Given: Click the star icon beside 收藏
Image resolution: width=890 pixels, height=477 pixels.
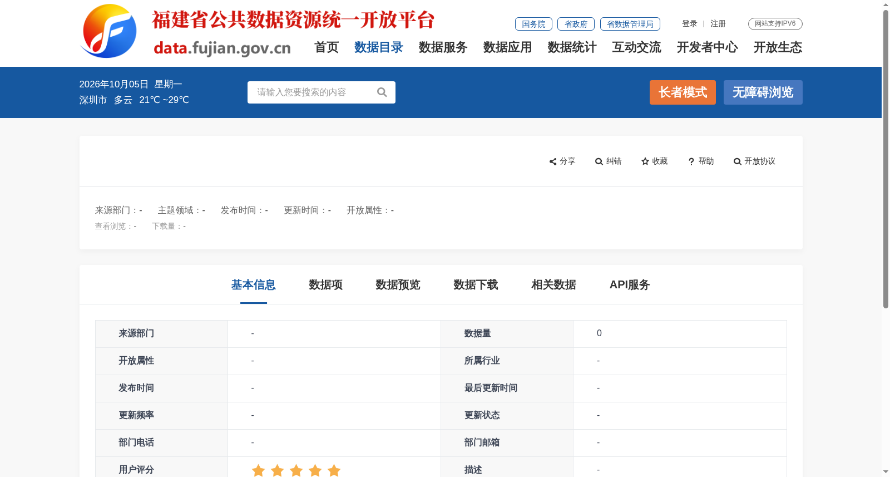Looking at the screenshot, I should click(645, 161).
